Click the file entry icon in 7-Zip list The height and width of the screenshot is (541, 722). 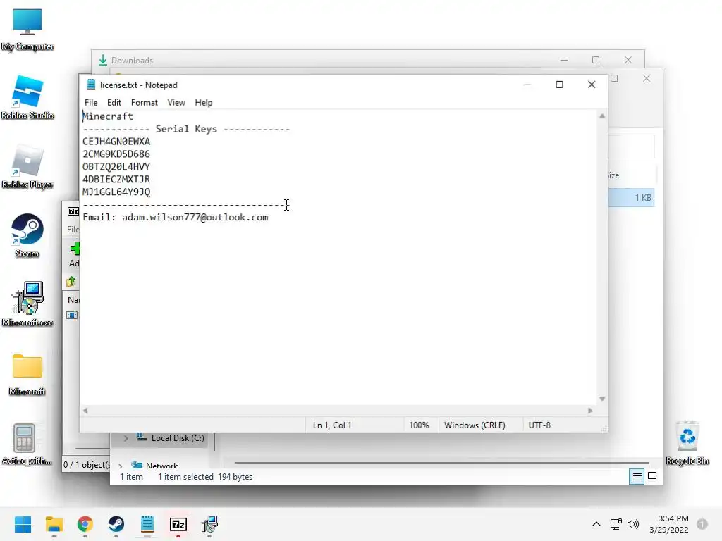[x=72, y=315]
